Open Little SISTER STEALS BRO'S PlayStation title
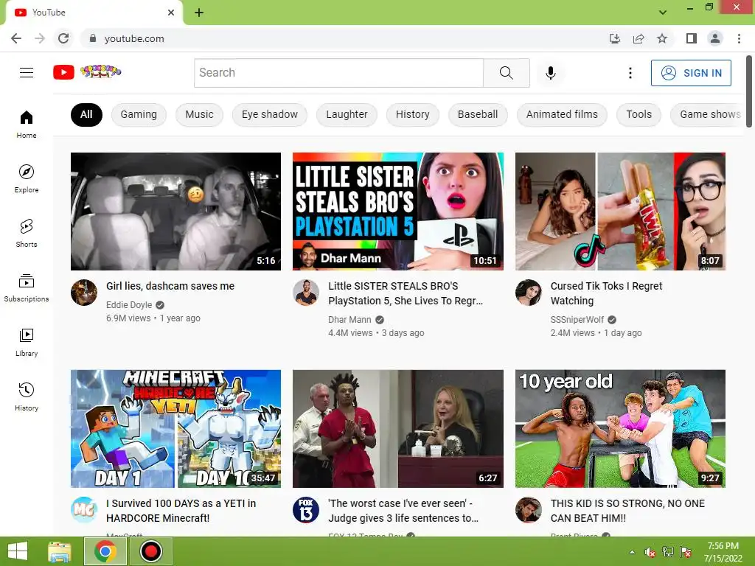 406,293
